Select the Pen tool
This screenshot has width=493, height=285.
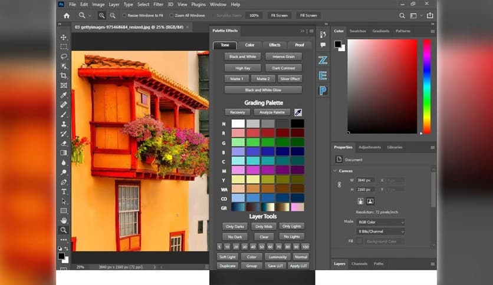(x=64, y=182)
